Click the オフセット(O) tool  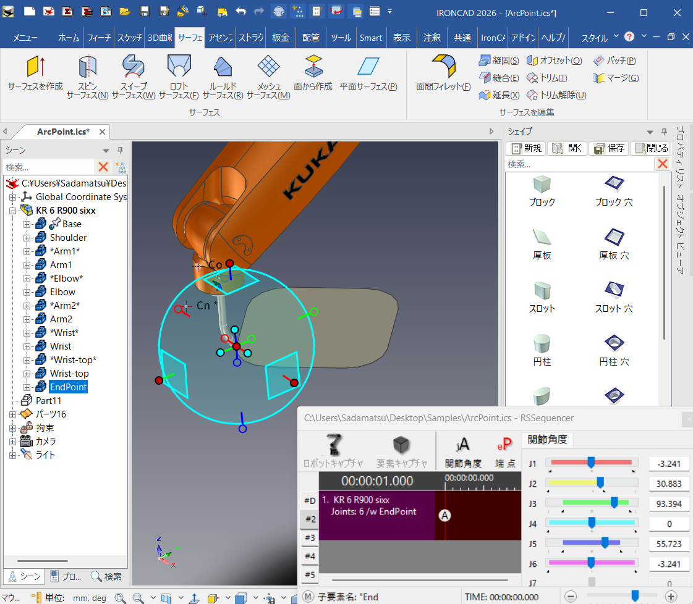coord(555,61)
